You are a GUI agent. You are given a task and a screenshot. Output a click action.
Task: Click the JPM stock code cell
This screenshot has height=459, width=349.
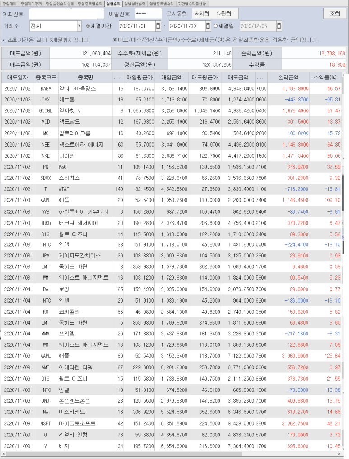pos(46,256)
